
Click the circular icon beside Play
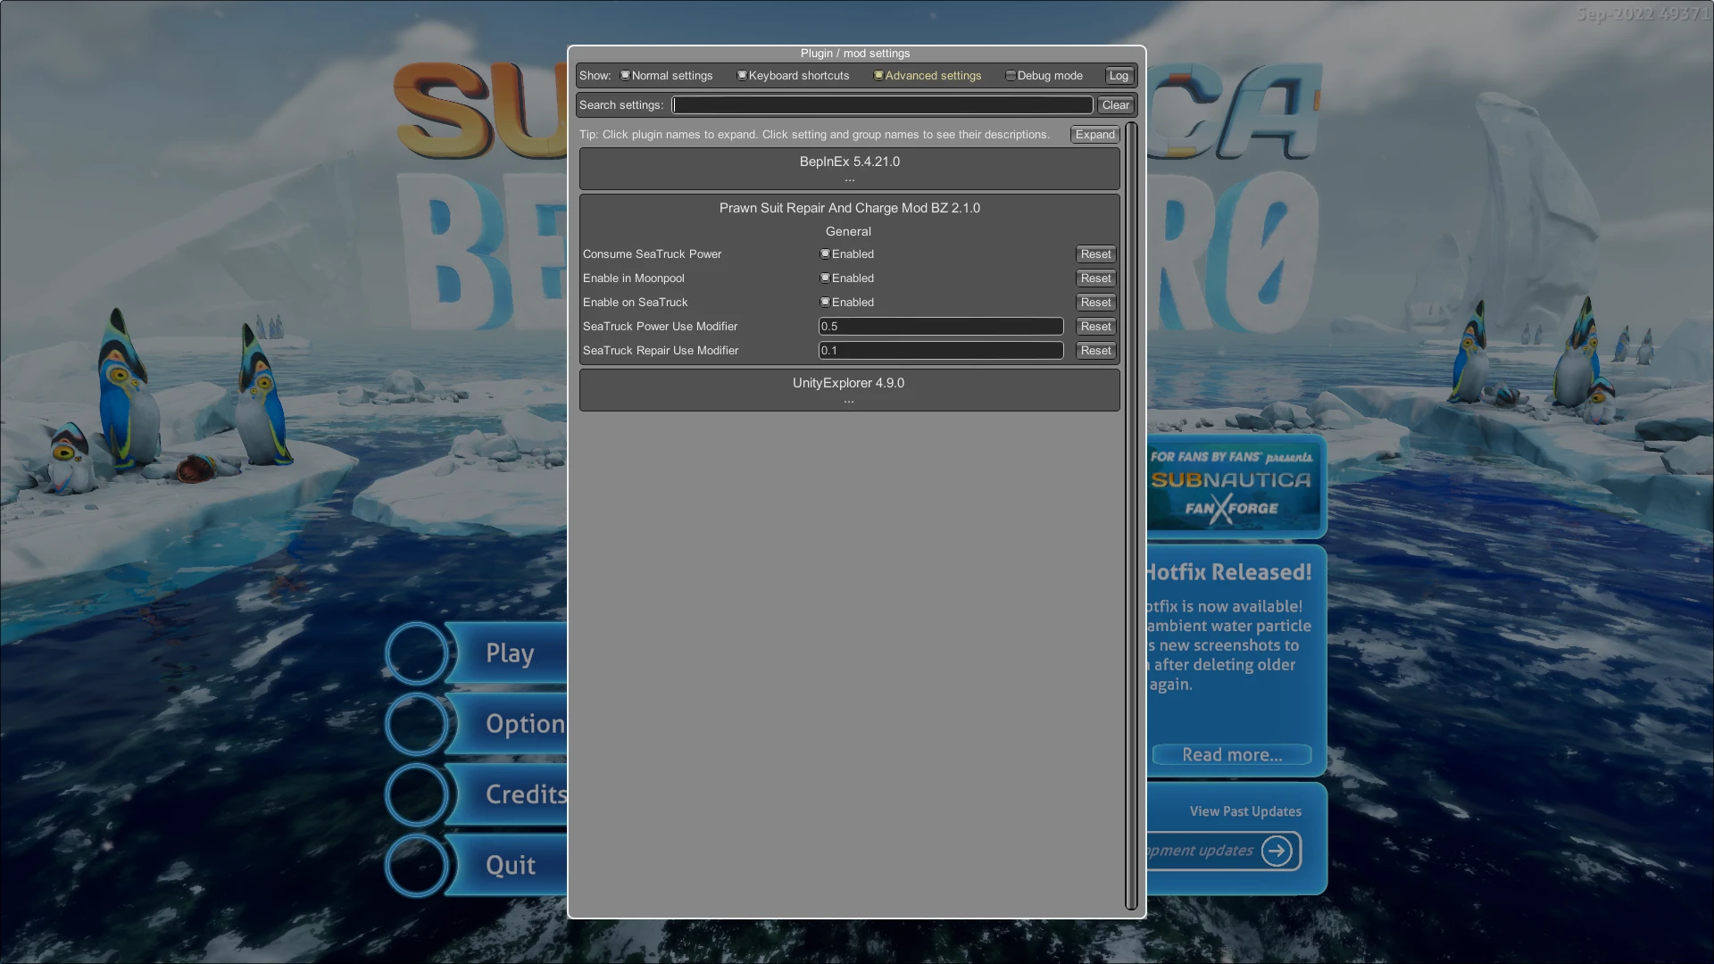coord(417,653)
